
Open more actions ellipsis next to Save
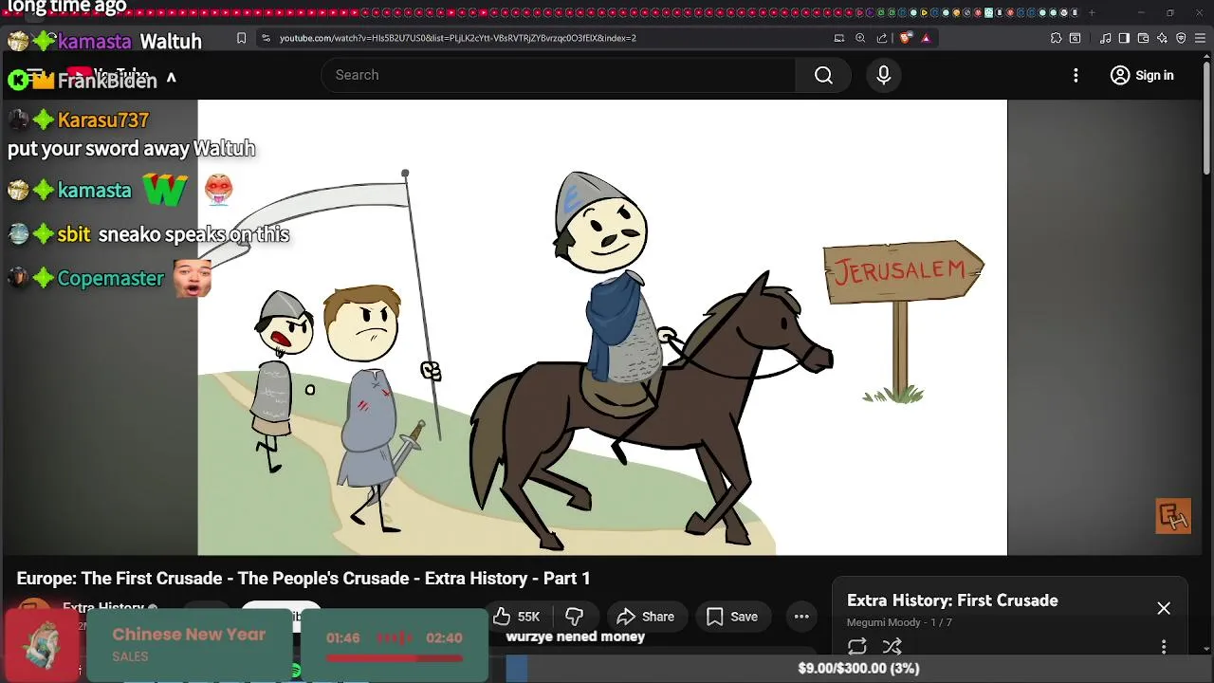tap(801, 617)
